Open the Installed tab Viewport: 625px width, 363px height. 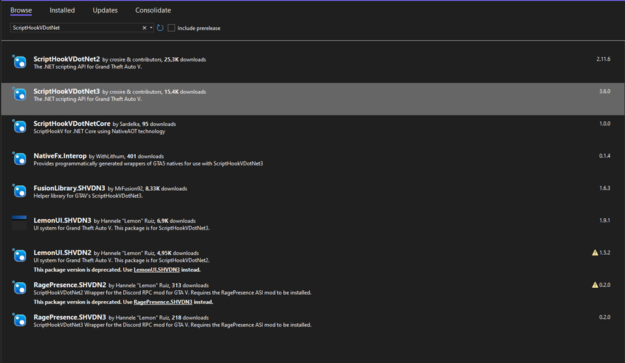pos(62,11)
